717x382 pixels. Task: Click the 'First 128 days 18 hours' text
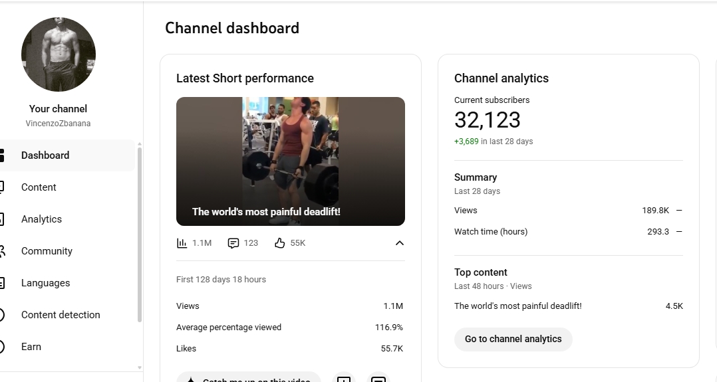pos(221,280)
